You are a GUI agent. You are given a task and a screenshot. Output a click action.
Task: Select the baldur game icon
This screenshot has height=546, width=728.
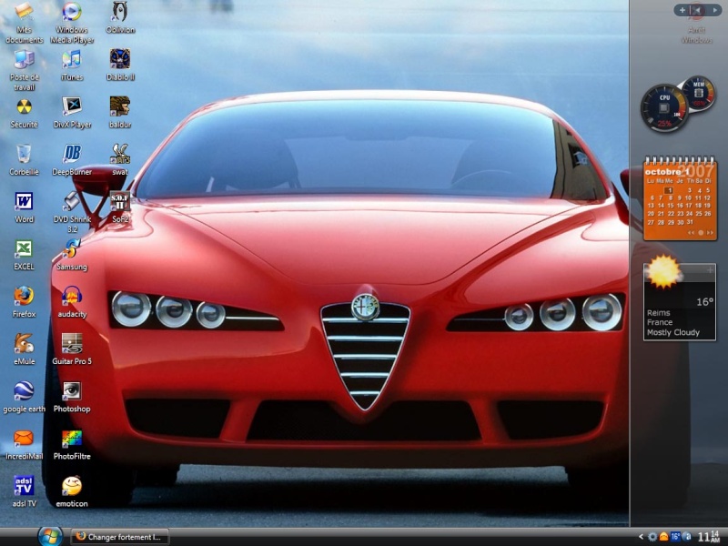tap(120, 113)
